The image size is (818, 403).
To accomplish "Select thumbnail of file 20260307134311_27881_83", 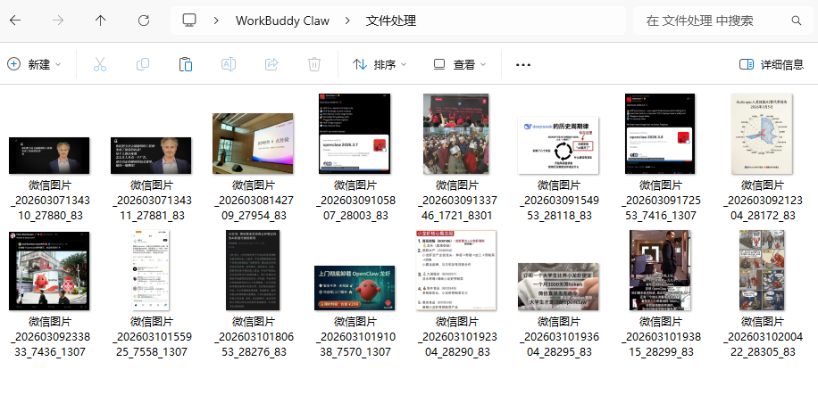I will (x=151, y=155).
